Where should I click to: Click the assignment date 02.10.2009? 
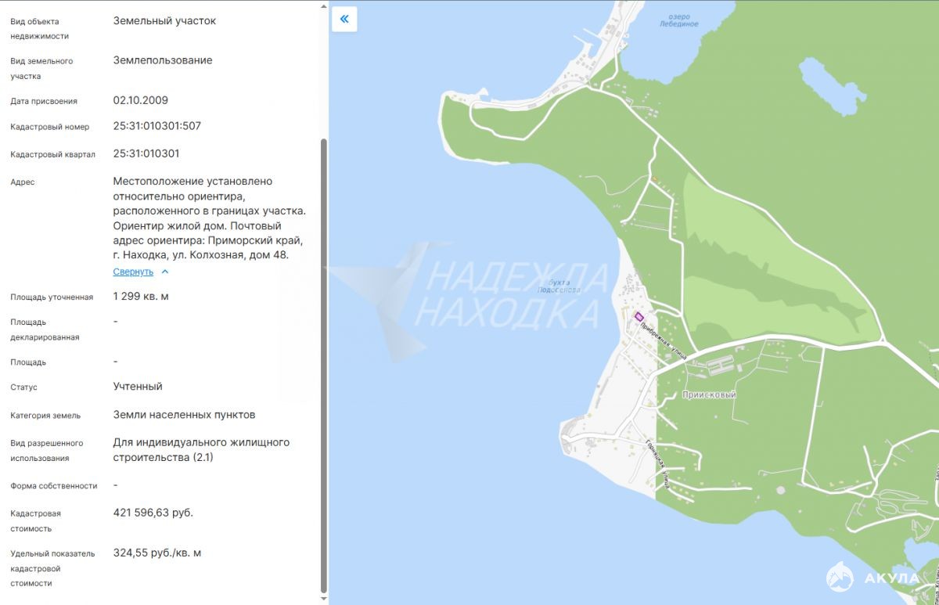point(140,100)
